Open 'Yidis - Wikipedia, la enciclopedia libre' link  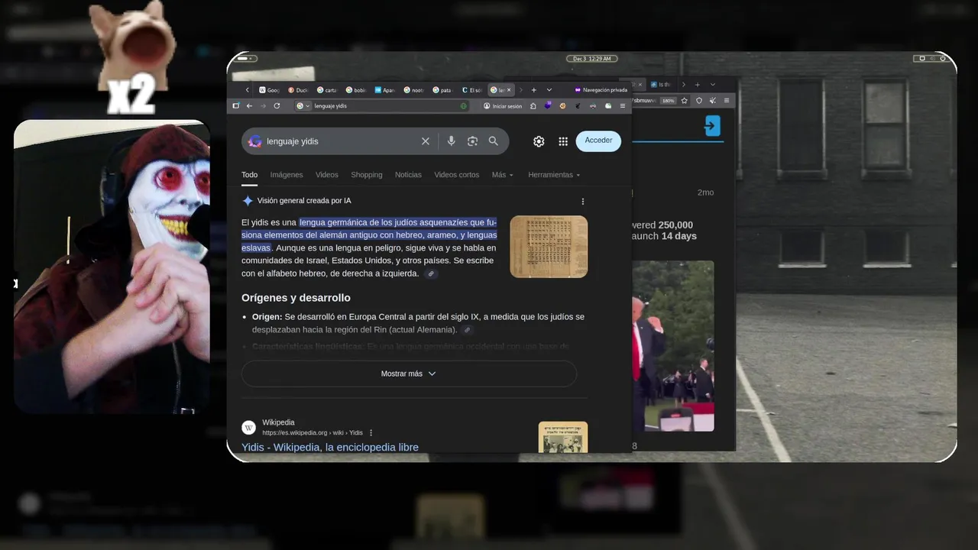tap(330, 447)
